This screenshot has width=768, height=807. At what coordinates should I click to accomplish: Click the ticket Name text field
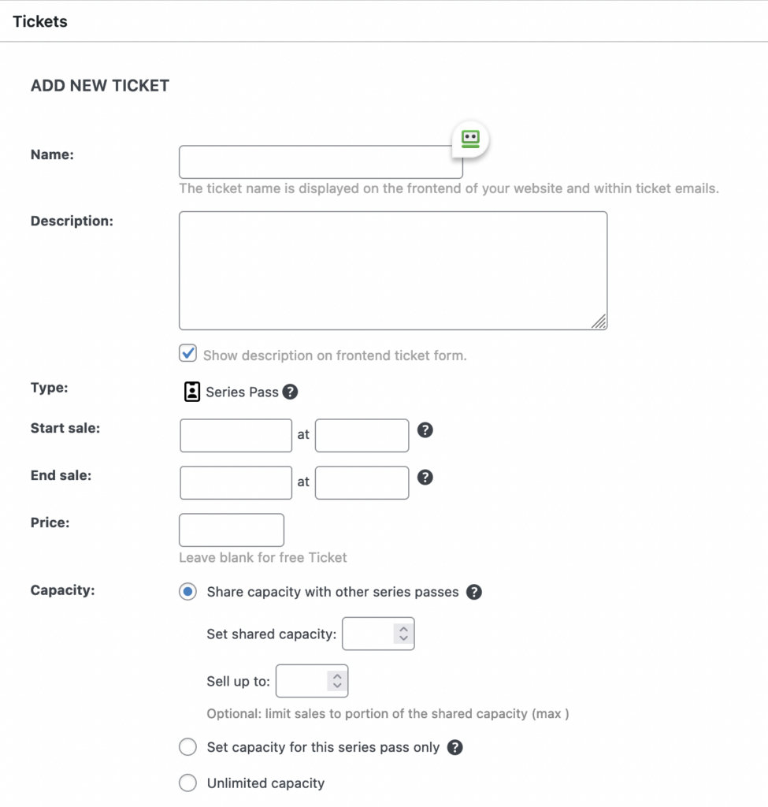(321, 162)
